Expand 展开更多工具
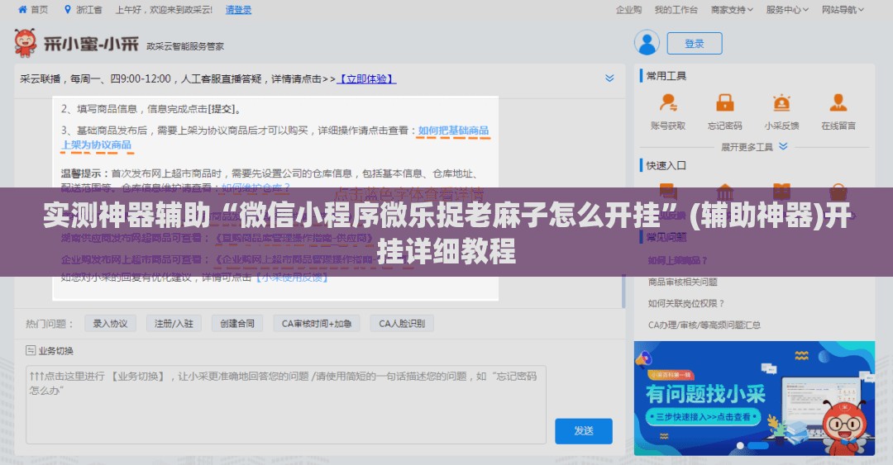This screenshot has height=465, width=893. [x=754, y=147]
